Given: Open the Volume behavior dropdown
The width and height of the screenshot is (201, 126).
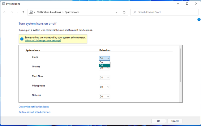Looking at the screenshot, I should (104, 68).
